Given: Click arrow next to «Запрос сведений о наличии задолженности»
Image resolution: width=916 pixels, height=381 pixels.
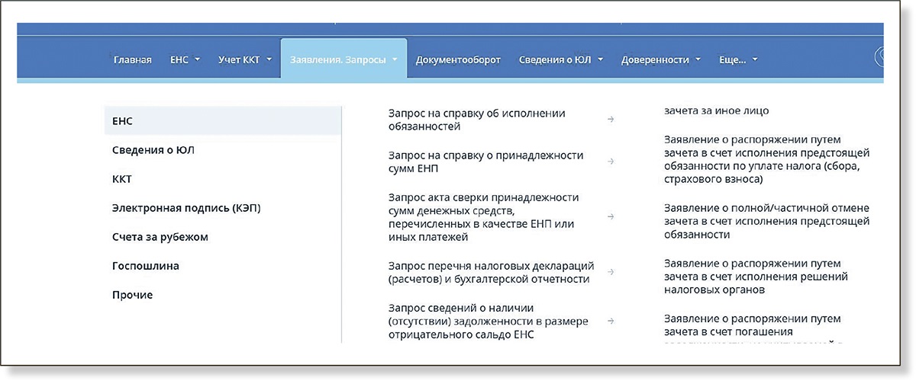Looking at the screenshot, I should (611, 321).
